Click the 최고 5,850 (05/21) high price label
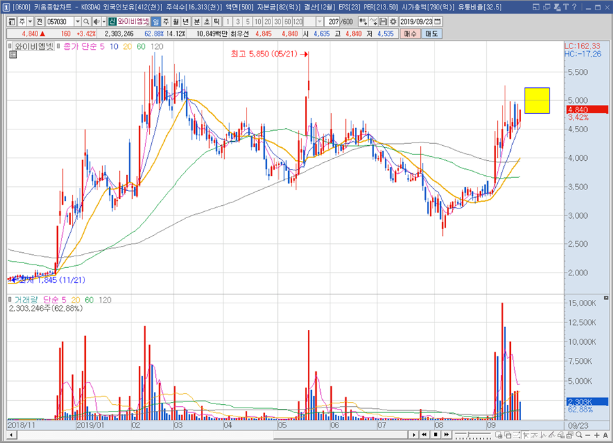Screen dimensions: 613x443 [264, 54]
